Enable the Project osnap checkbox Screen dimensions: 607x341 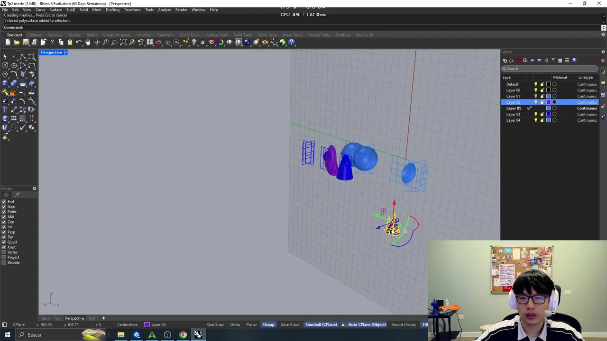click(4, 257)
